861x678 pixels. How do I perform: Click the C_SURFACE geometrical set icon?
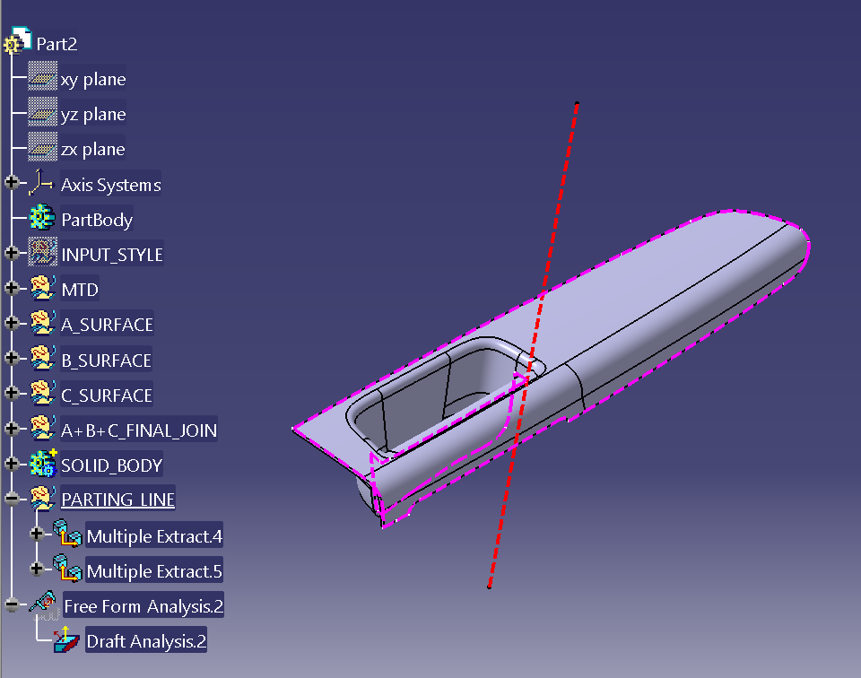[42, 393]
